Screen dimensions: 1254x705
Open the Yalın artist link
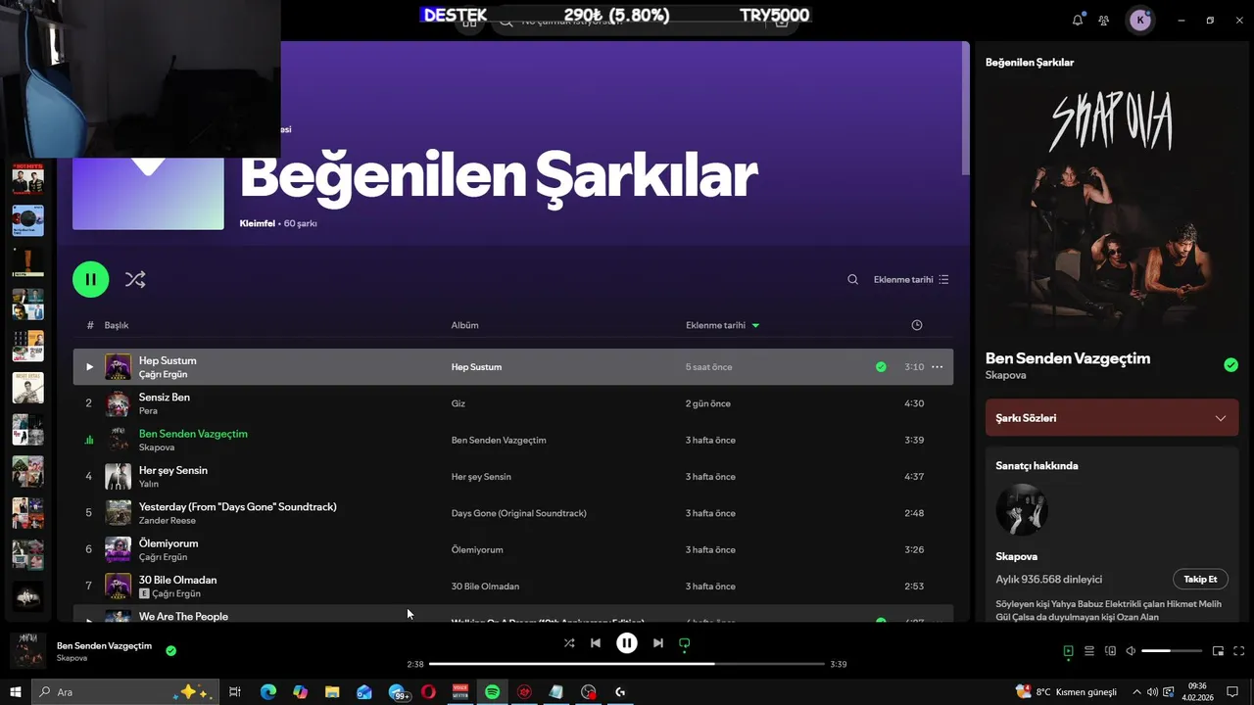pyautogui.click(x=149, y=484)
